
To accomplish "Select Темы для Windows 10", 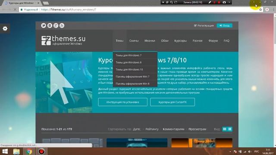I will pos(135,69).
